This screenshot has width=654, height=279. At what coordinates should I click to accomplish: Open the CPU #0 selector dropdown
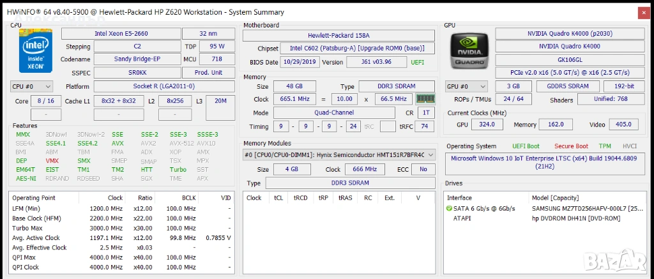31,86
